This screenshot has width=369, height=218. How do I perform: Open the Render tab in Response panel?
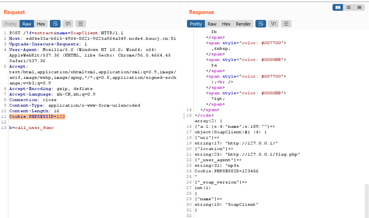coord(243,24)
